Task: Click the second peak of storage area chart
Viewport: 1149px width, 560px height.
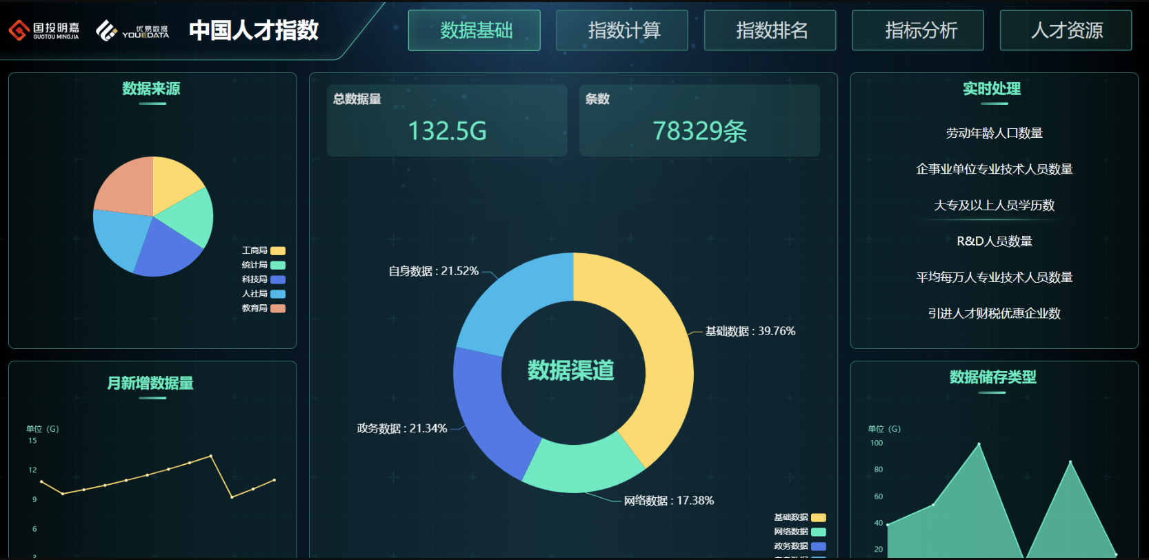Action: 1070,462
